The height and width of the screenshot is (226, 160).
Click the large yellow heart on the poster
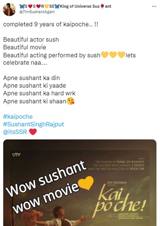pyautogui.click(x=86, y=183)
